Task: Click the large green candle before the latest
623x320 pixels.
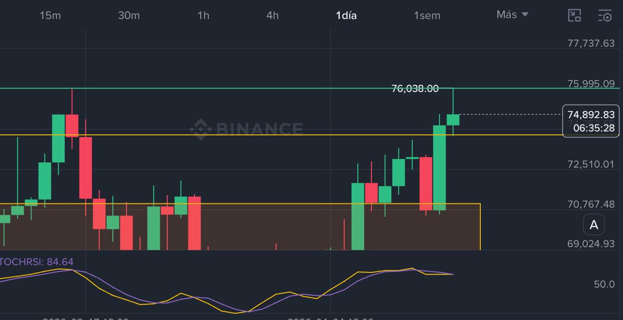Action: (x=440, y=167)
